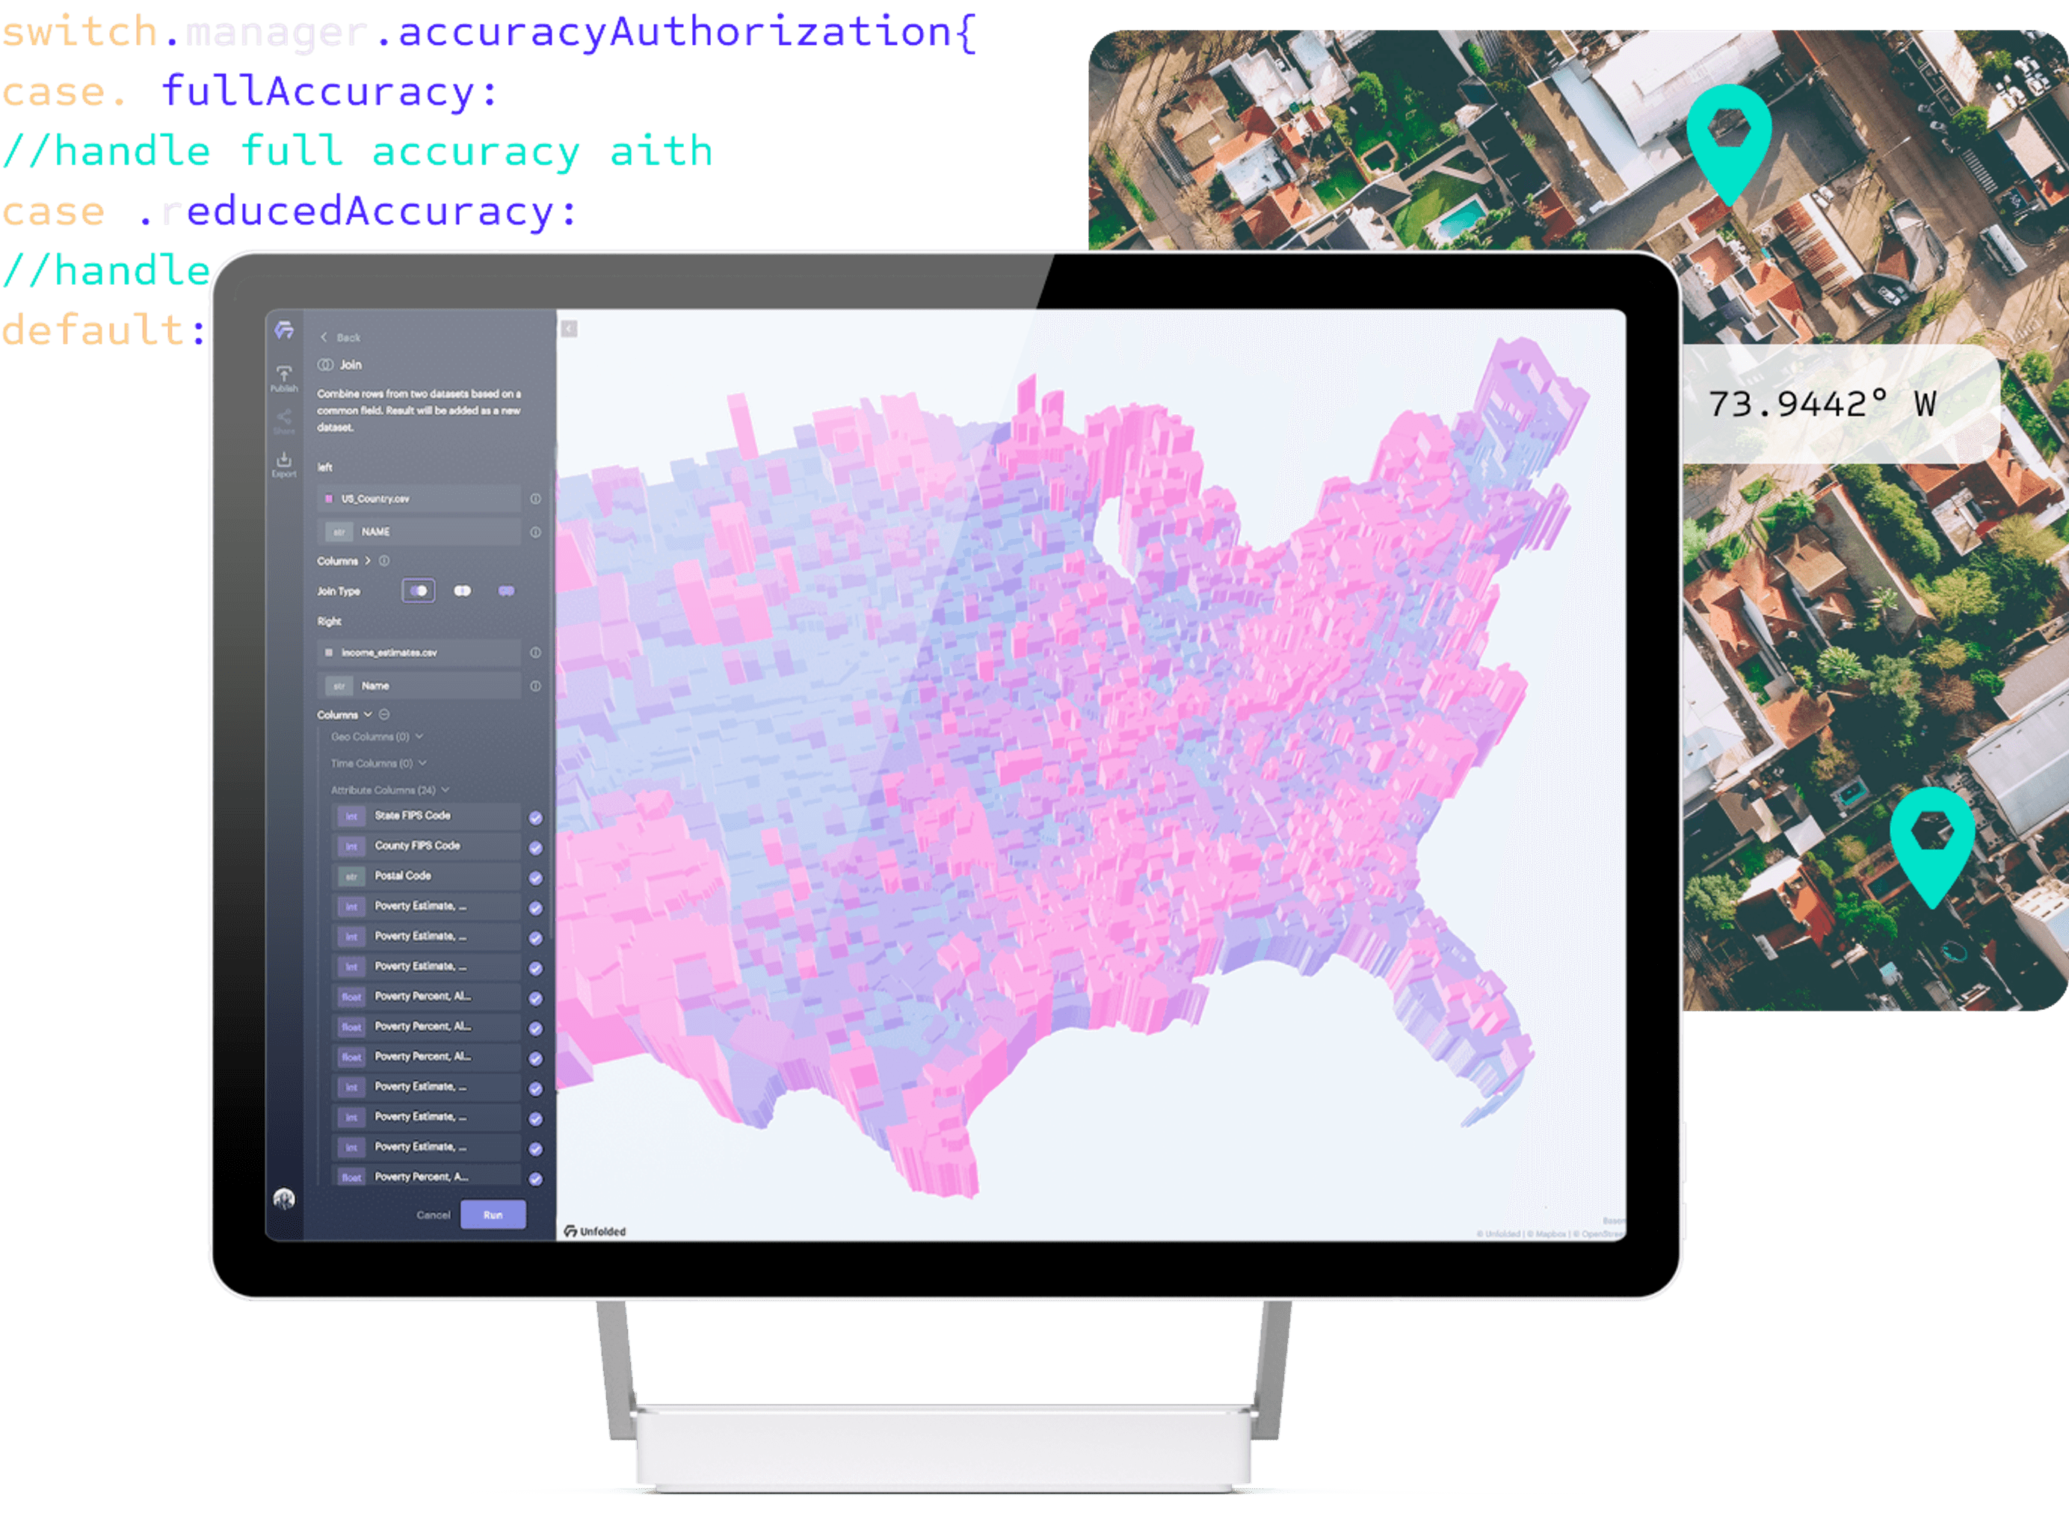Click the Share icon in the sidebar

(284, 421)
